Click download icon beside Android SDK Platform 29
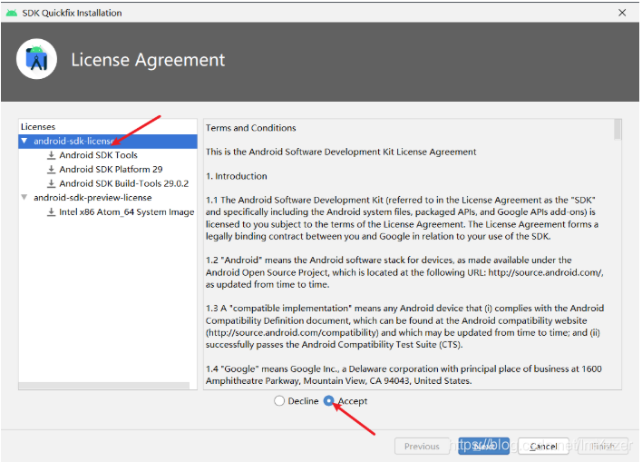 (x=51, y=170)
